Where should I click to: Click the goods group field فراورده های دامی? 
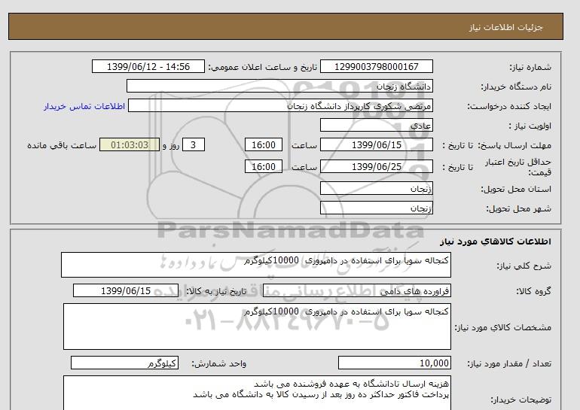(x=357, y=290)
